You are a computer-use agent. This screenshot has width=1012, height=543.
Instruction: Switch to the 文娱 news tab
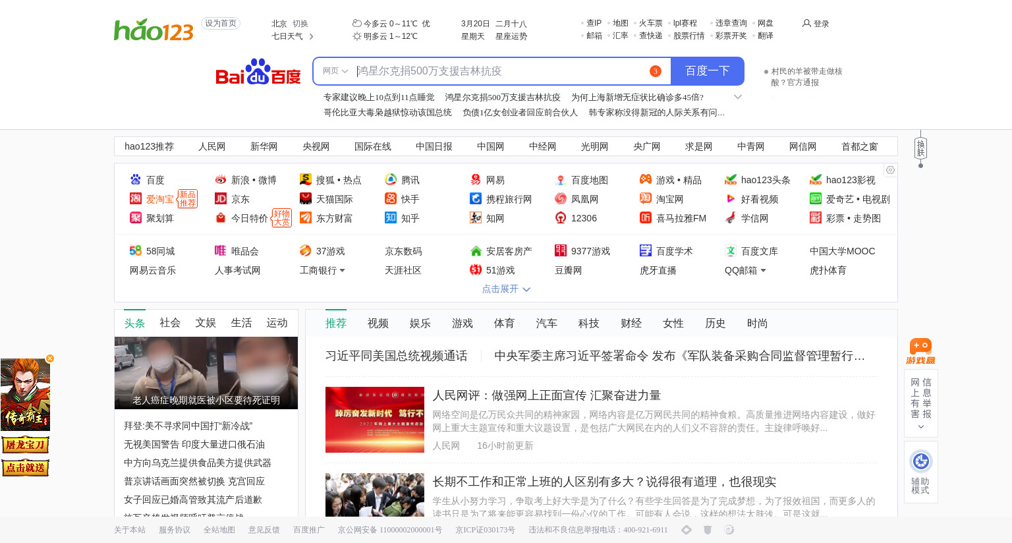(206, 322)
